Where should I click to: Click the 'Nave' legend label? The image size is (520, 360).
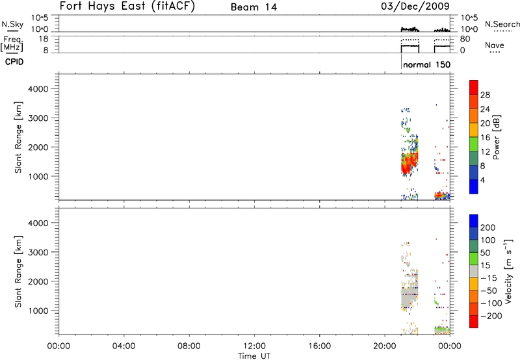[x=495, y=45]
